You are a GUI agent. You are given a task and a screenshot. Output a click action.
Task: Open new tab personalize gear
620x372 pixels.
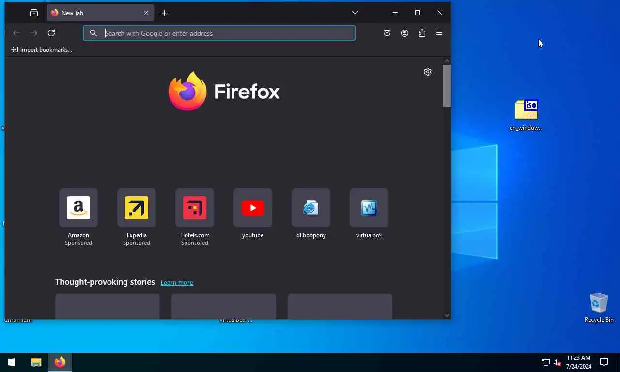pos(428,72)
